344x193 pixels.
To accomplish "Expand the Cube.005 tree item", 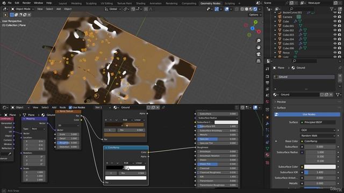I will click(x=275, y=44).
